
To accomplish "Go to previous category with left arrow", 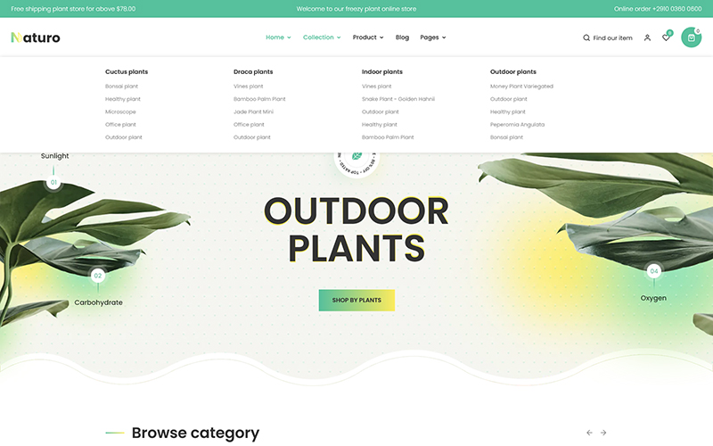I will (589, 433).
